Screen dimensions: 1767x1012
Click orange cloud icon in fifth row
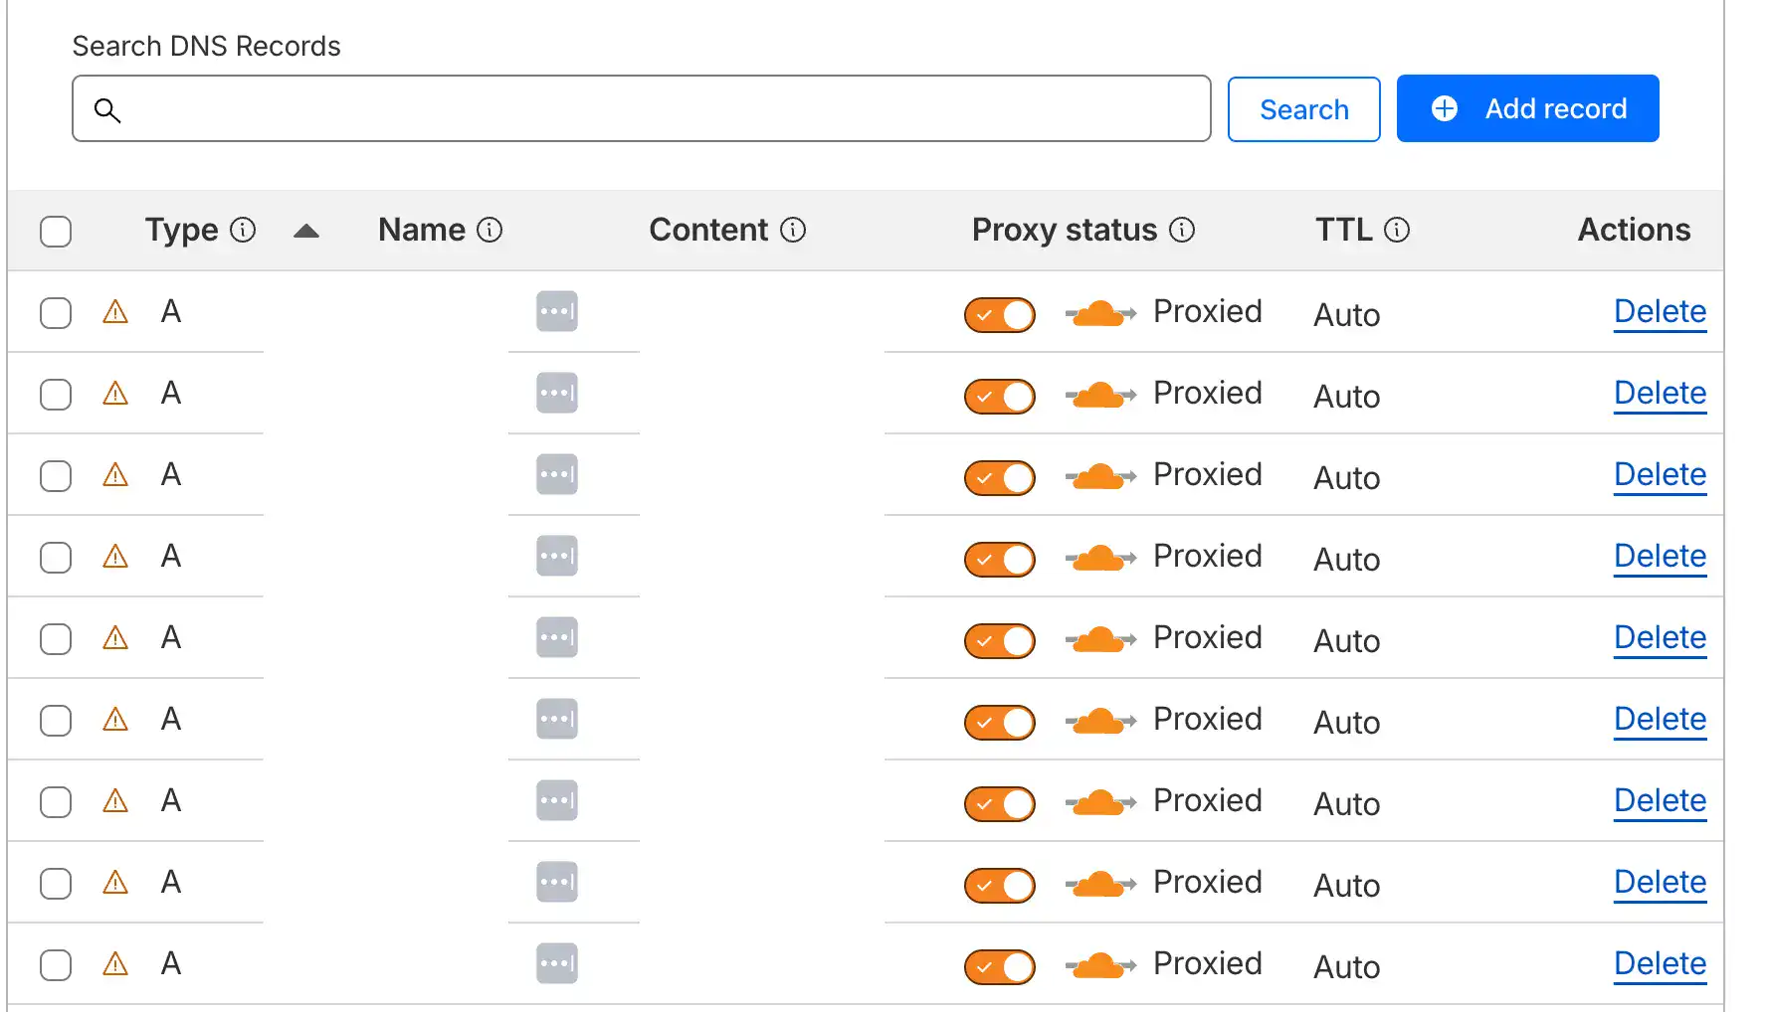1100,639
